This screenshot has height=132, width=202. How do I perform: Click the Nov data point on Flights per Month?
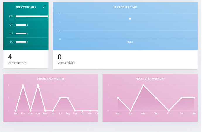click(90, 110)
